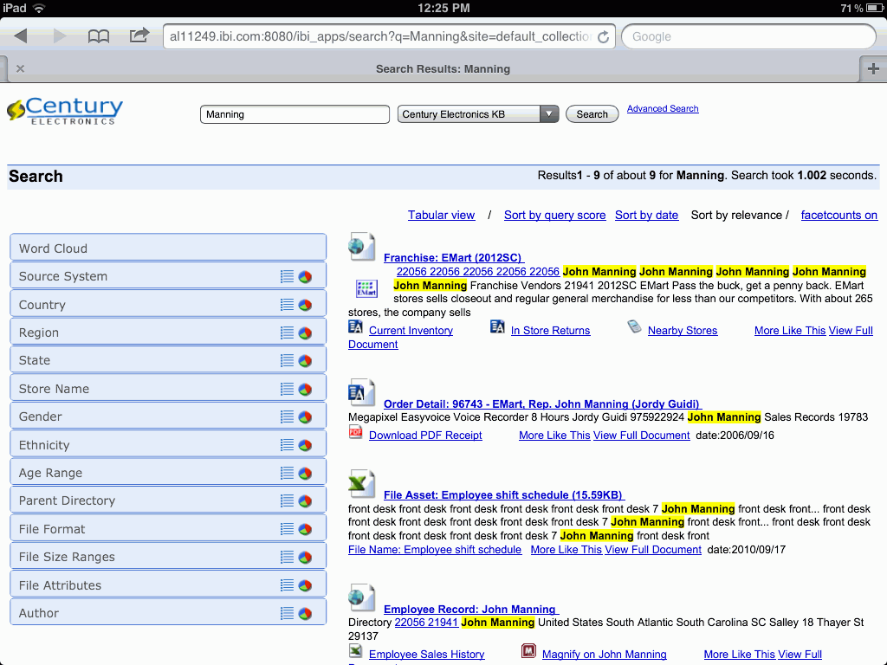Expand the Word Cloud panel
This screenshot has width=887, height=665.
click(168, 249)
